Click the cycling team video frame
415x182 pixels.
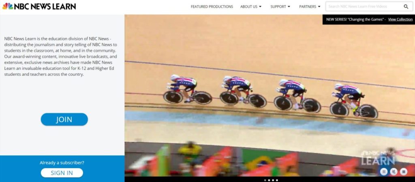[x=270, y=96]
